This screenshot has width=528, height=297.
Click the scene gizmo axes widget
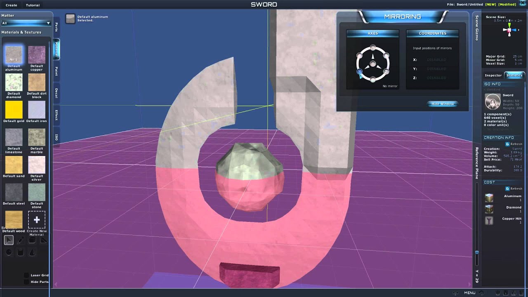[x=509, y=30]
